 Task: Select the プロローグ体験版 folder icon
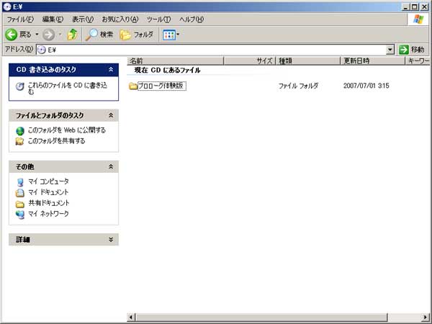pos(133,86)
